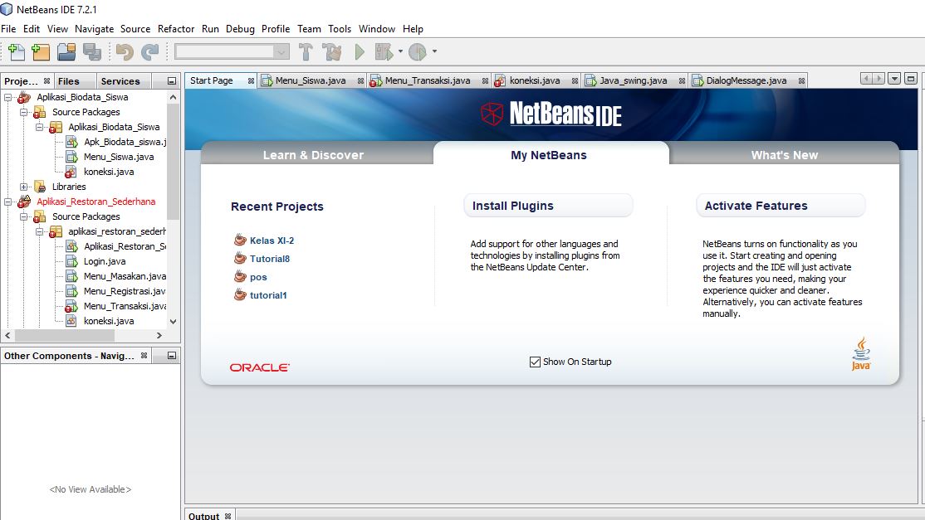
Task: Close the Navigator panel
Action: (144, 355)
